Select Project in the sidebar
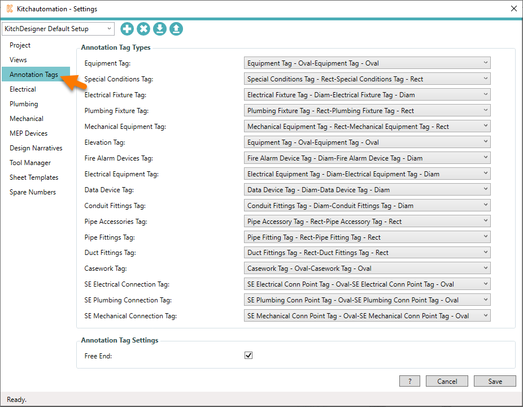Screen dimensions: 523x407 [x=20, y=45]
